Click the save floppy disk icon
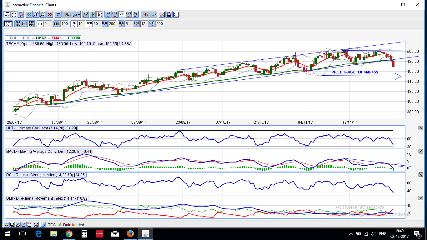 point(12,225)
